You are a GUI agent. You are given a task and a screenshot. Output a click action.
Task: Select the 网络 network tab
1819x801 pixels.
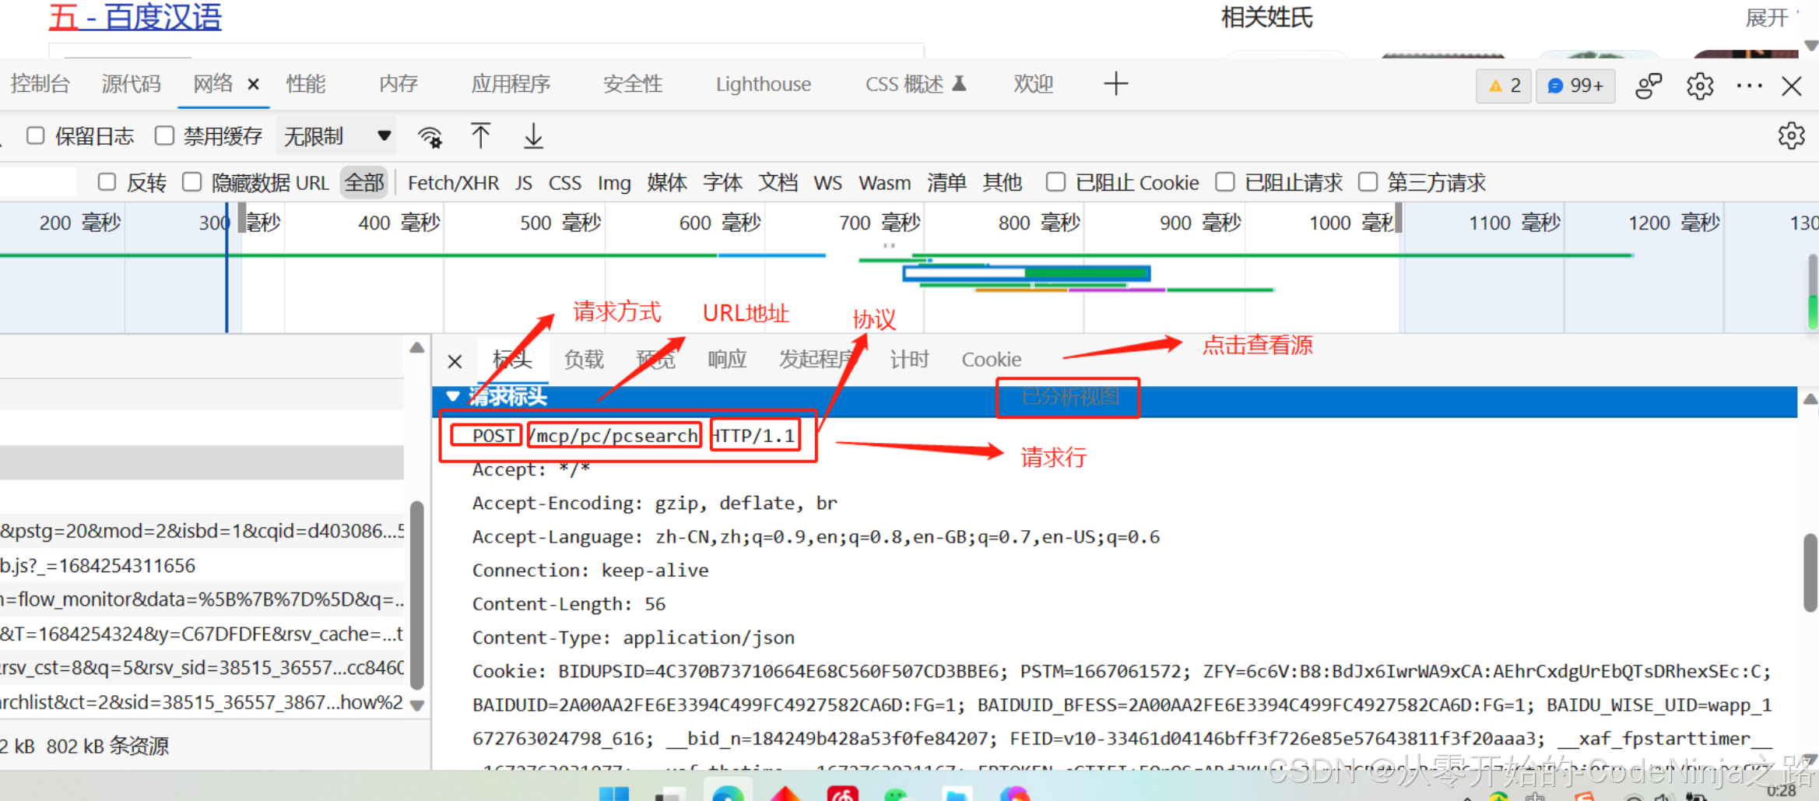coord(212,84)
